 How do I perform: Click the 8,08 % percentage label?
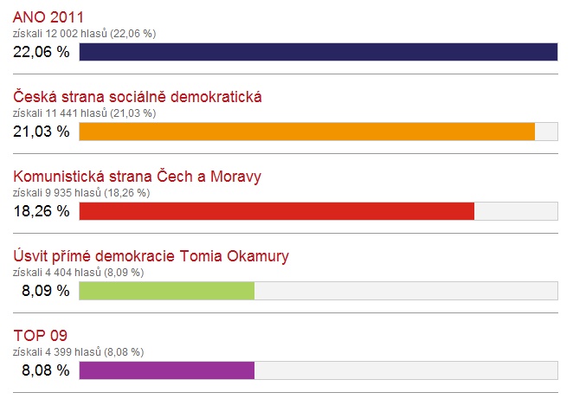(x=45, y=370)
